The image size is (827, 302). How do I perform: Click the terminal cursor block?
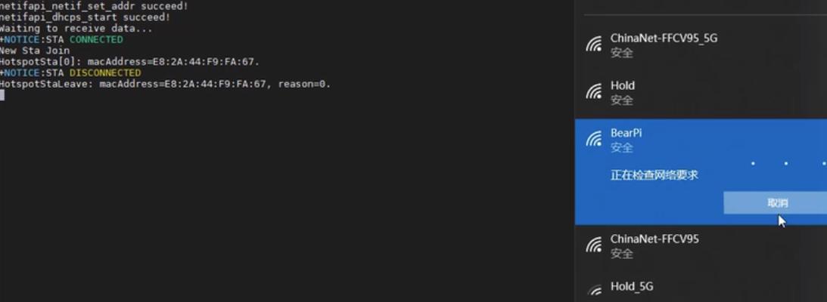[2, 95]
